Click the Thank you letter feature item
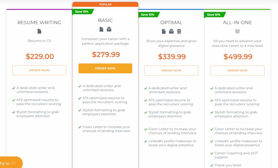278x168 pixels. coord(228,165)
